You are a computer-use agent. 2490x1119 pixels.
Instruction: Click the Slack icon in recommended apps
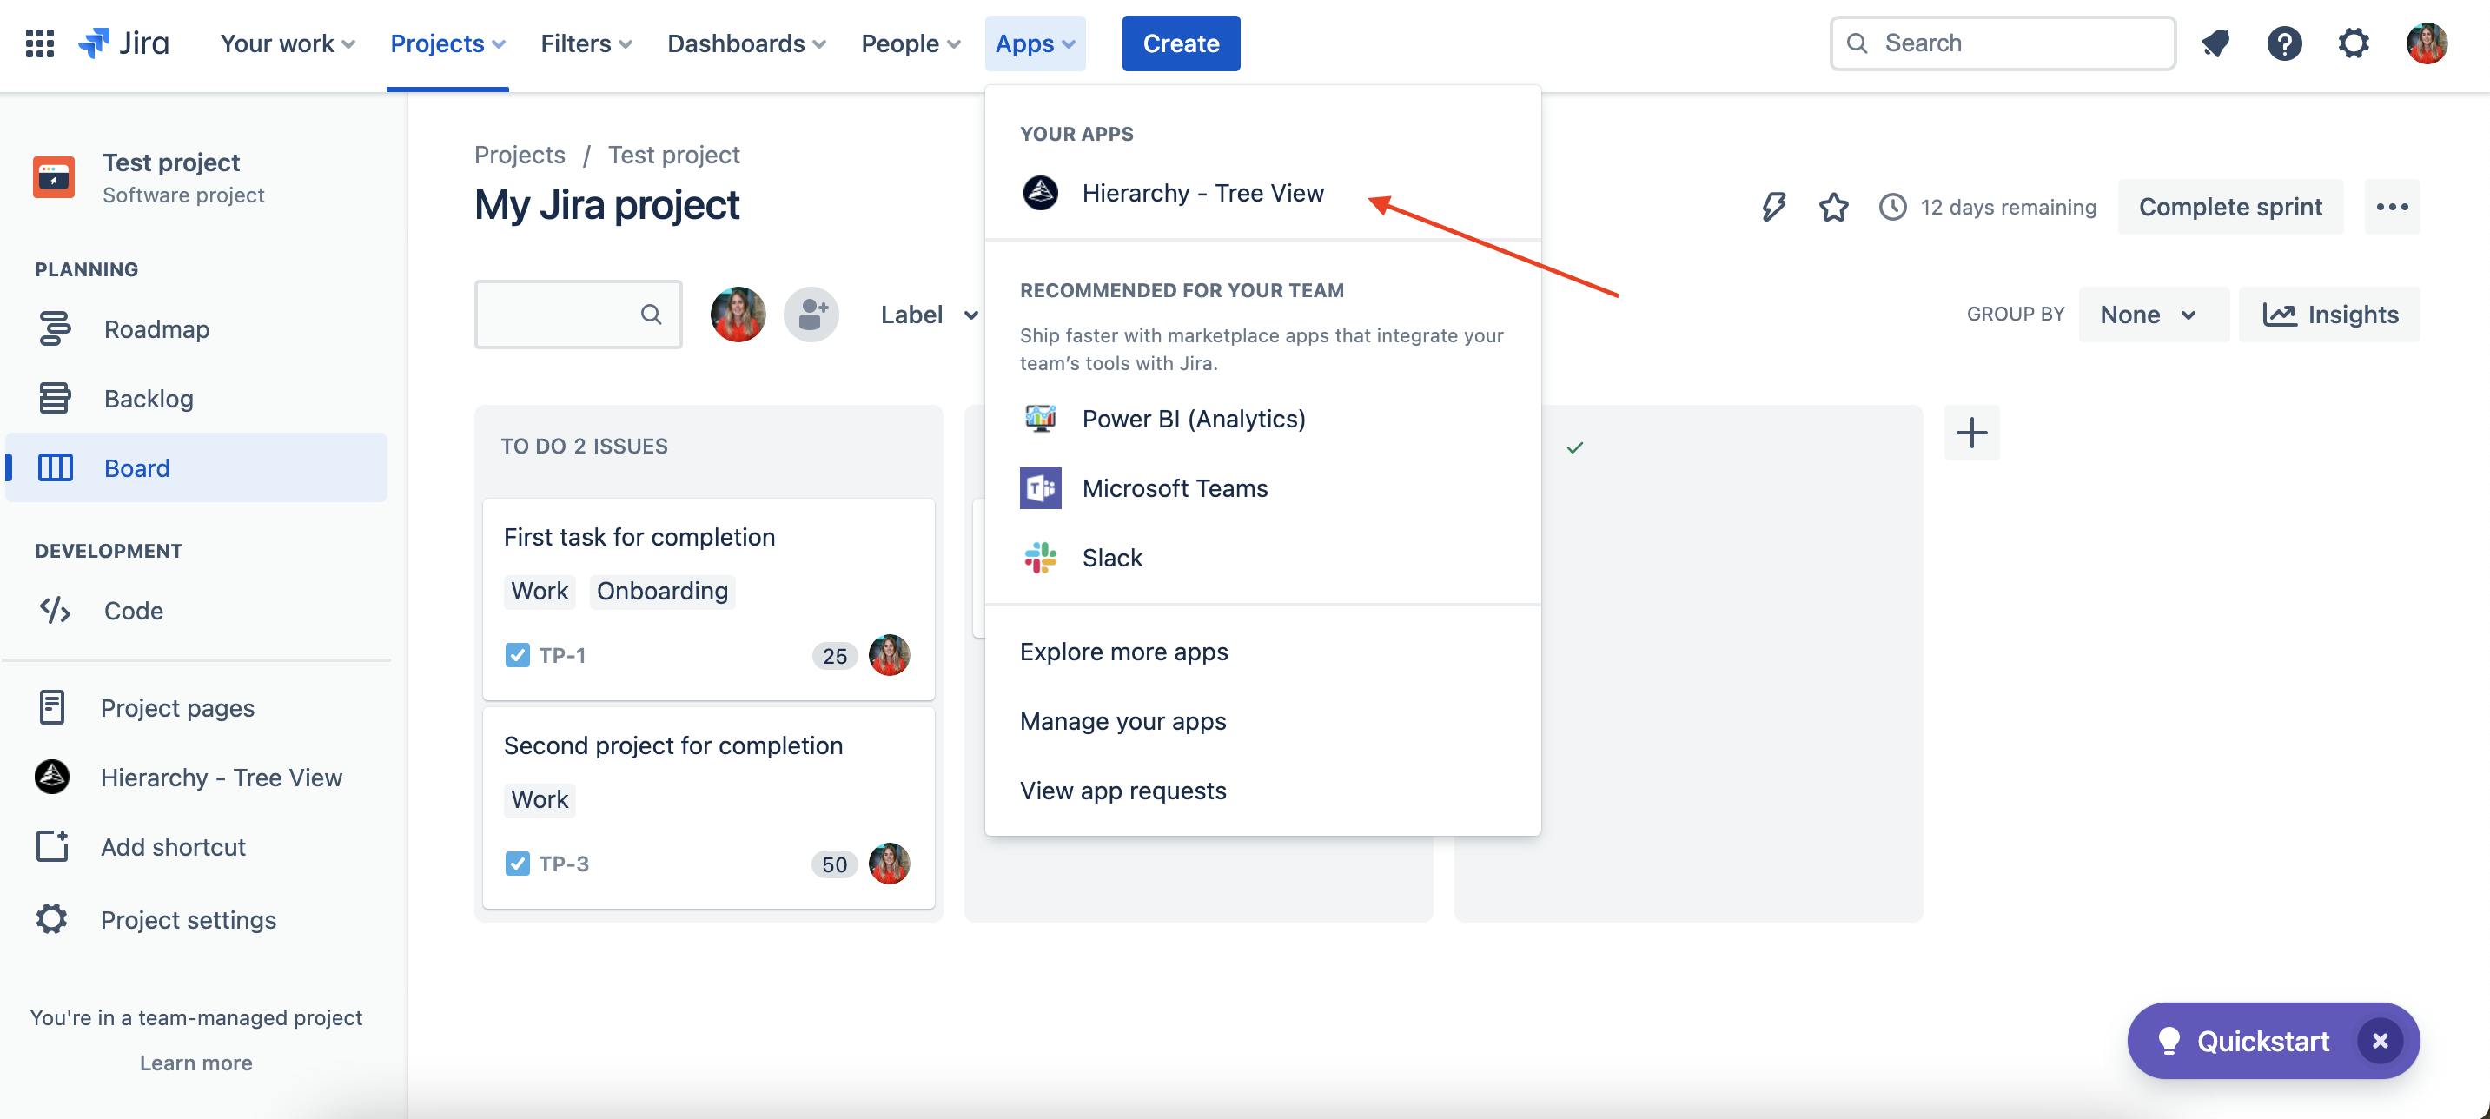[1041, 558]
